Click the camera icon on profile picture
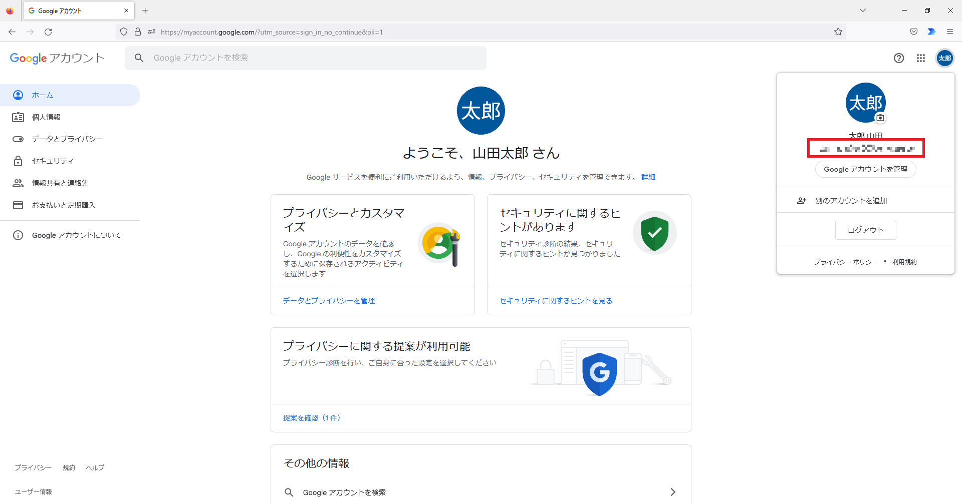Image resolution: width=962 pixels, height=504 pixels. point(880,118)
